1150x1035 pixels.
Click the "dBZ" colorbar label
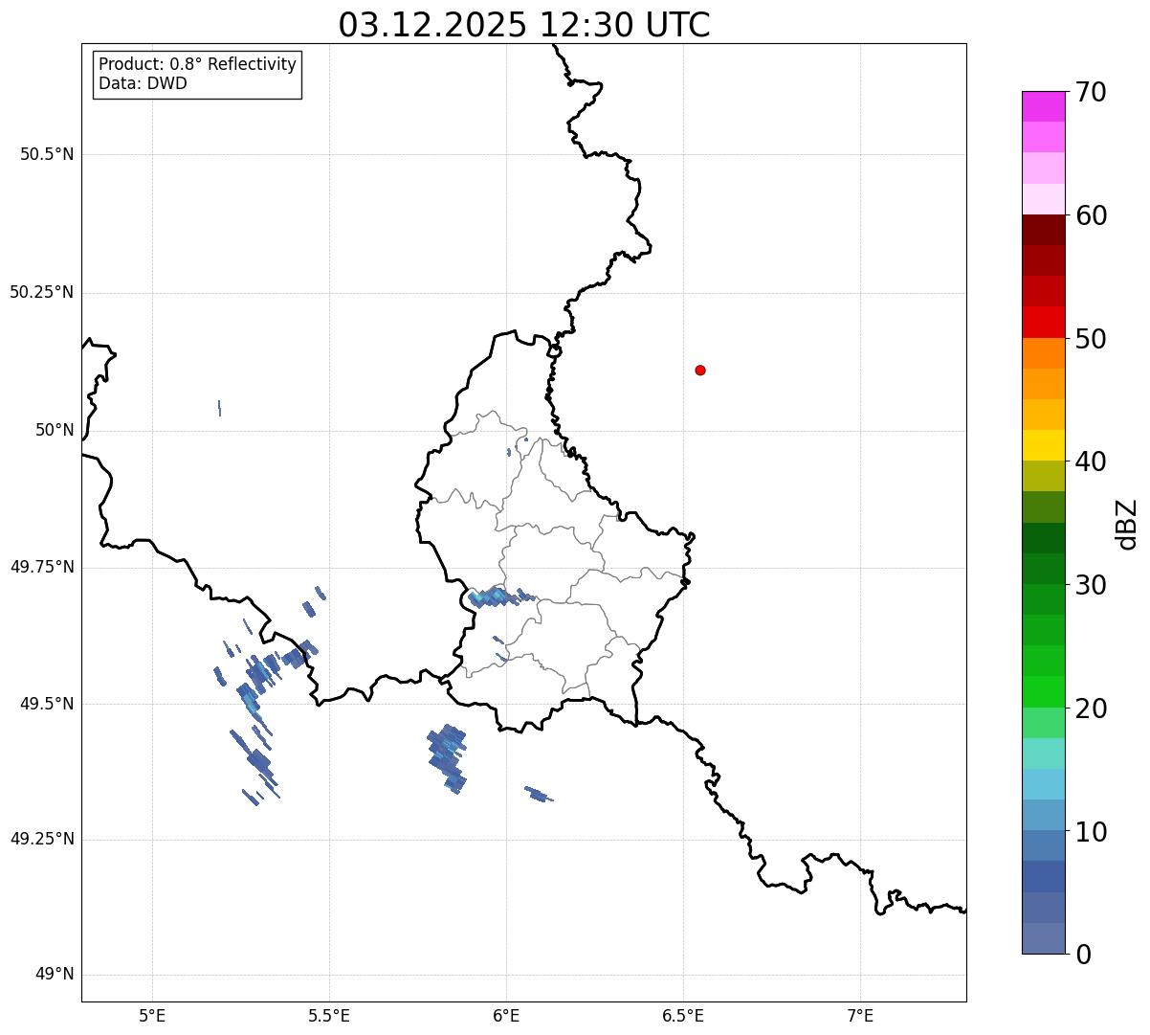click(x=1127, y=523)
